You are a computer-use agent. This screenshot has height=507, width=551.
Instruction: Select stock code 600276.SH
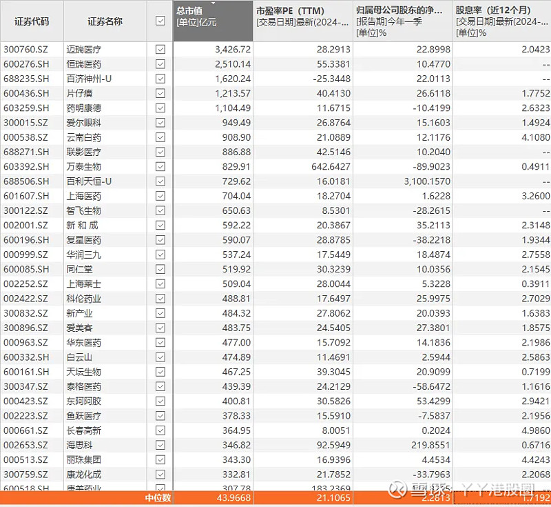tap(26, 64)
